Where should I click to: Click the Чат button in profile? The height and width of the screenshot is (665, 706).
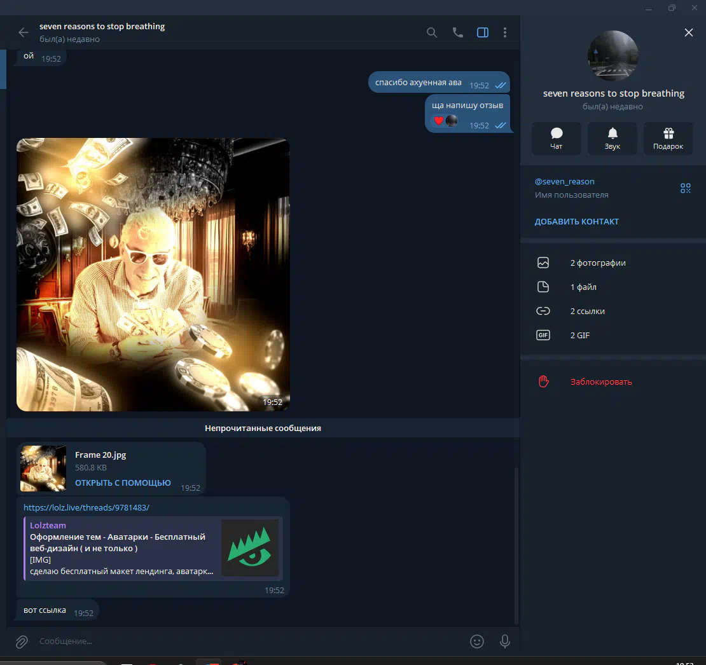(x=557, y=138)
